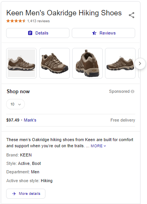Switch to the Reviews tab

point(103,33)
